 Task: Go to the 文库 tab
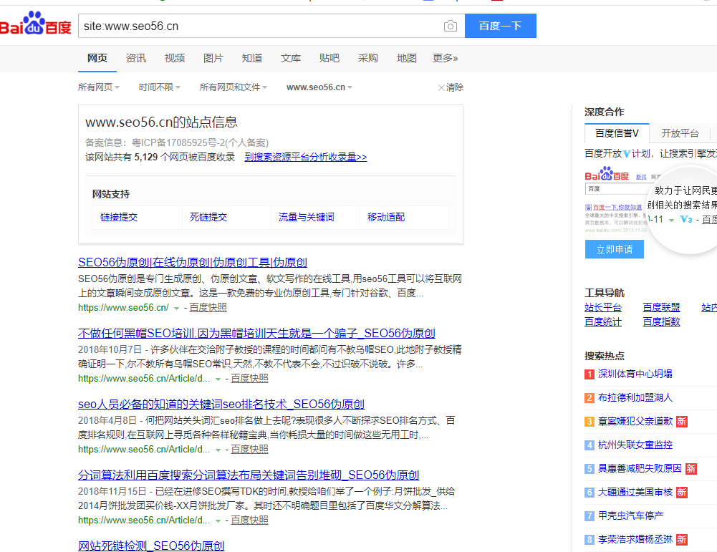pos(291,58)
